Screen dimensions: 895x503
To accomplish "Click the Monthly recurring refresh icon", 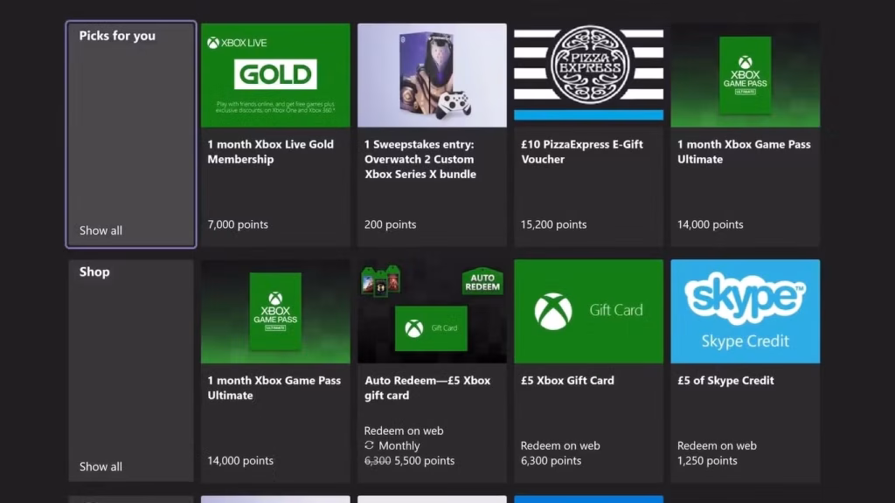I will coord(370,445).
